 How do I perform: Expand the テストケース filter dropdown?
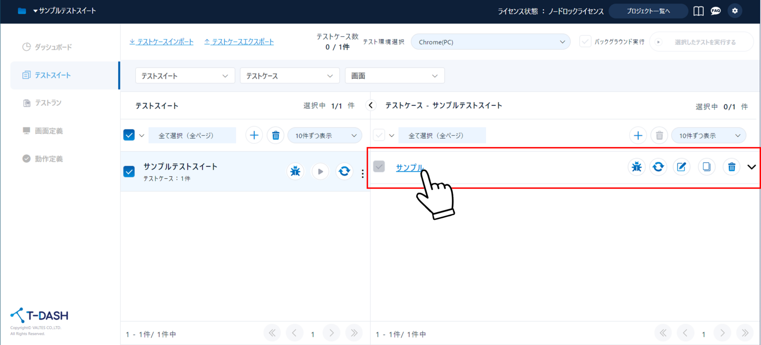pyautogui.click(x=289, y=76)
